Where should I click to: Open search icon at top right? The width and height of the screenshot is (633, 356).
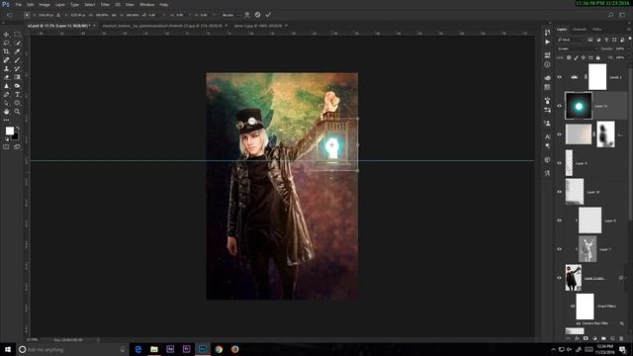point(611,15)
